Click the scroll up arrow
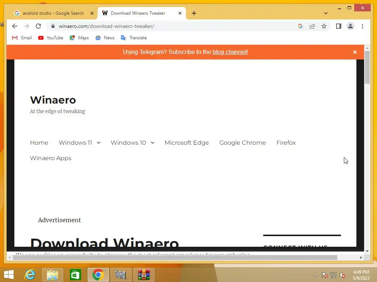377x282 pixels. 367,48
